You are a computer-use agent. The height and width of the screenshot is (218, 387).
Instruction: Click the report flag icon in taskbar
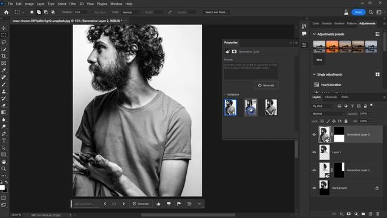click(179, 204)
